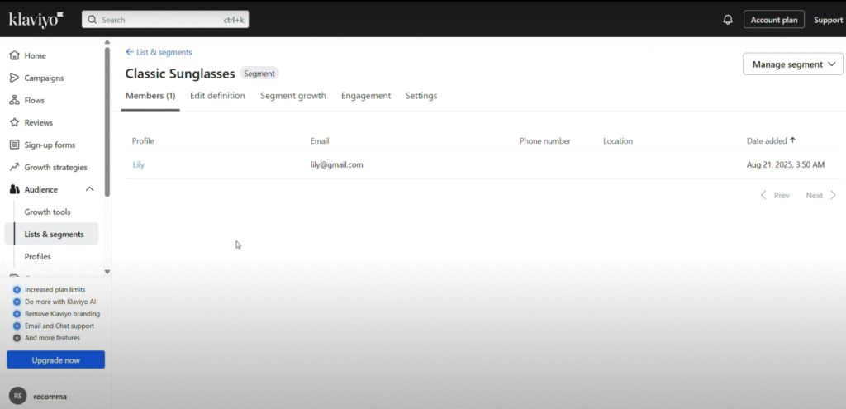Click the Campaigns paper-plane icon
The image size is (846, 409).
[x=14, y=78]
